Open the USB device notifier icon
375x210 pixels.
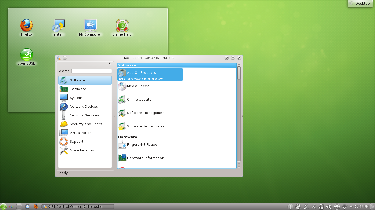coord(337,207)
